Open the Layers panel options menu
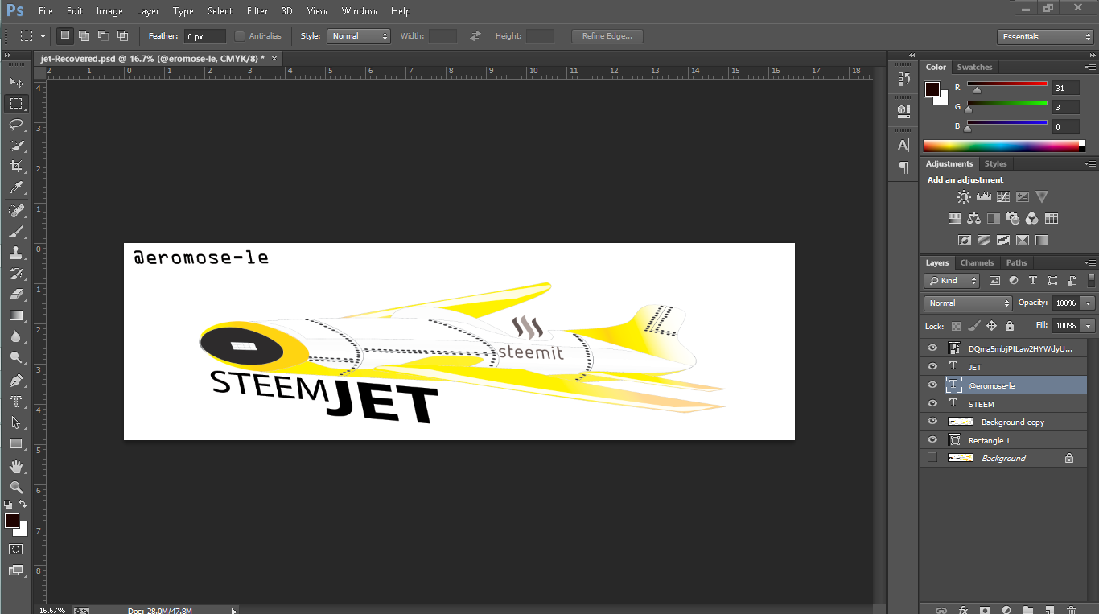This screenshot has height=614, width=1099. pos(1089,263)
